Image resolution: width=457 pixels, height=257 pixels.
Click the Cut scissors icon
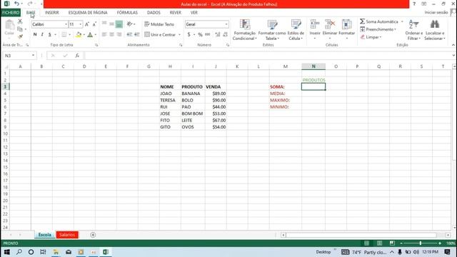pos(20,21)
